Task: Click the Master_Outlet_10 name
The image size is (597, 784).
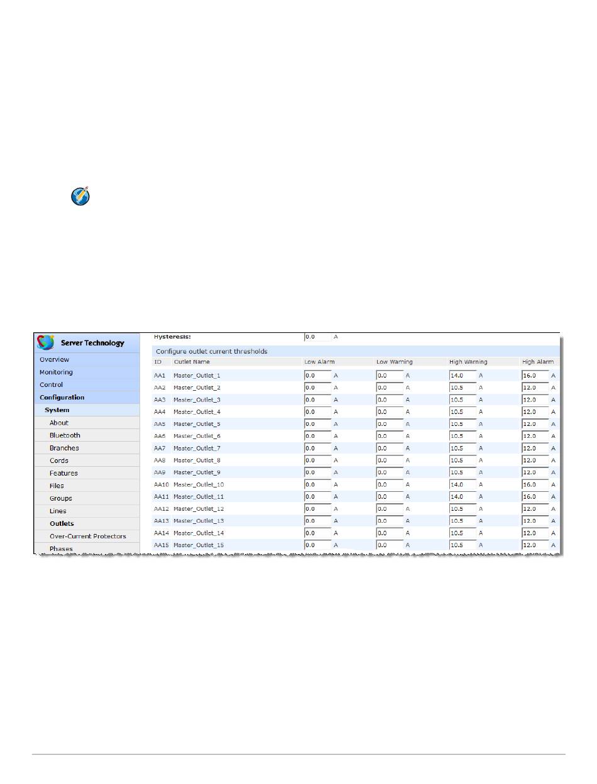Action: pos(199,484)
